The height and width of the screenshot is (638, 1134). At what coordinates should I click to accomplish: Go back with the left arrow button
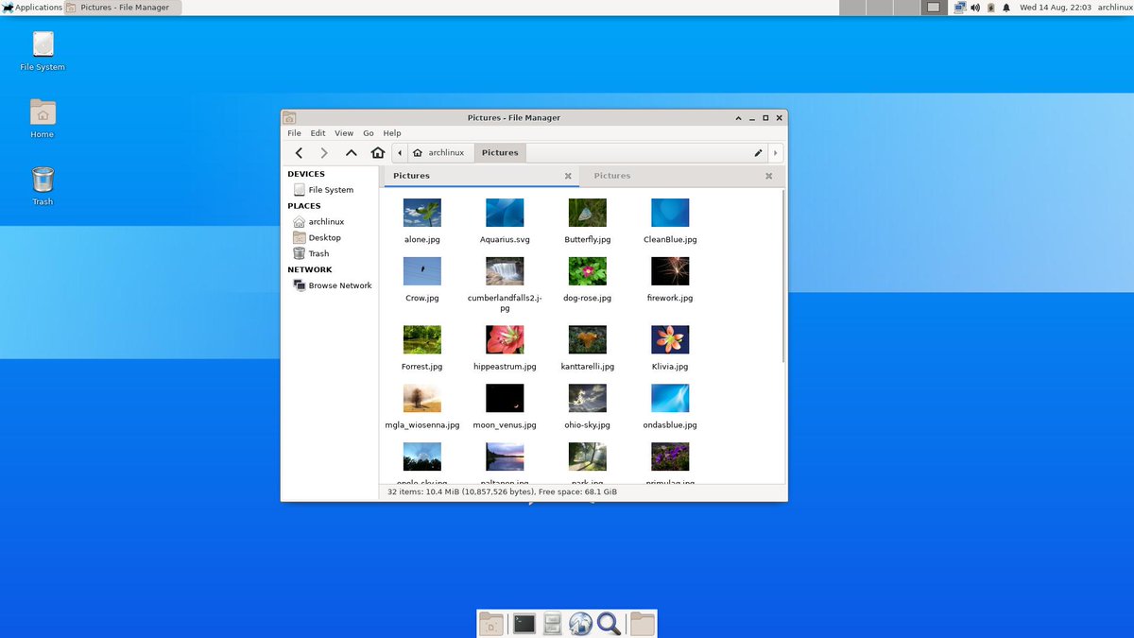[x=299, y=152]
